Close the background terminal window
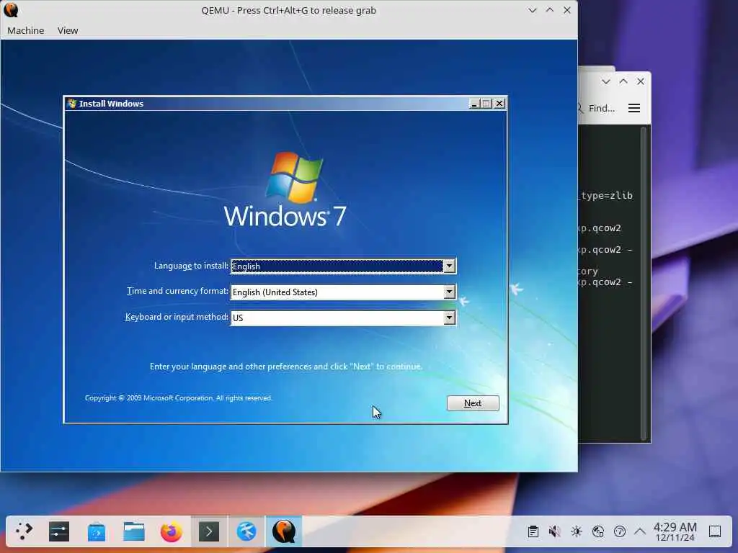This screenshot has height=553, width=738. pos(641,81)
